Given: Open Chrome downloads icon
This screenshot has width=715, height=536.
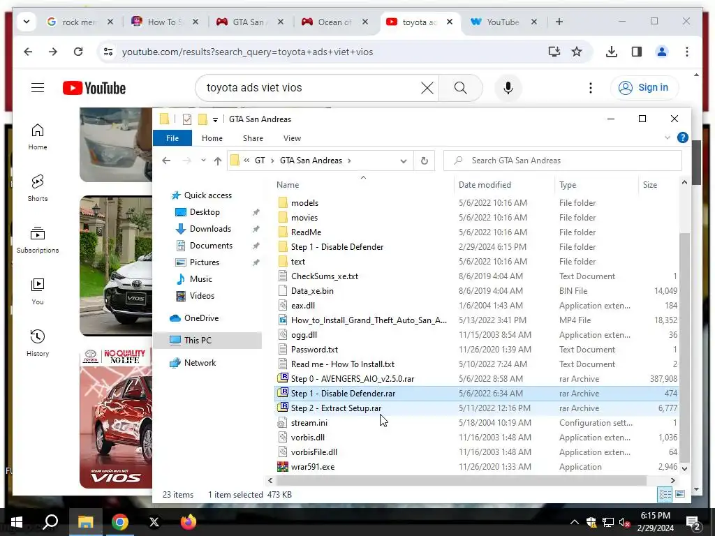Looking at the screenshot, I should pyautogui.click(x=612, y=52).
